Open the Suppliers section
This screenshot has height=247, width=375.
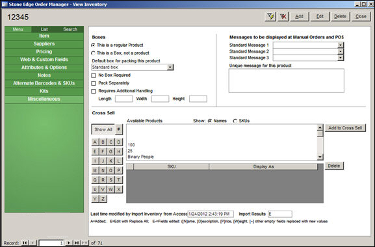click(x=44, y=44)
